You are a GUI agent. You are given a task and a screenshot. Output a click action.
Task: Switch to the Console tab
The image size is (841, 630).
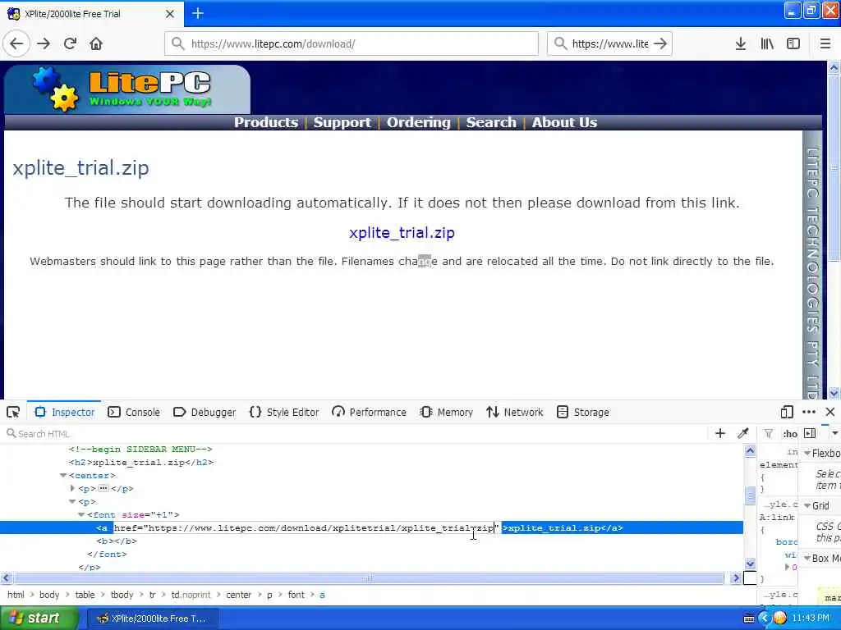tap(134, 412)
